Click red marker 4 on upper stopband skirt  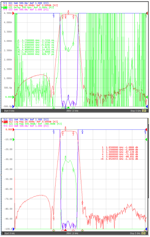[x=82, y=203]
